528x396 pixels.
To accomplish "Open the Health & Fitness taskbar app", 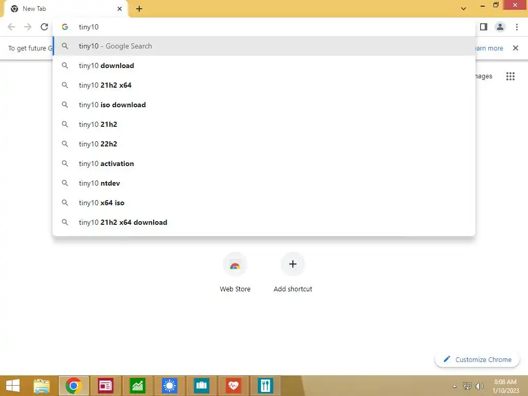I will click(234, 386).
